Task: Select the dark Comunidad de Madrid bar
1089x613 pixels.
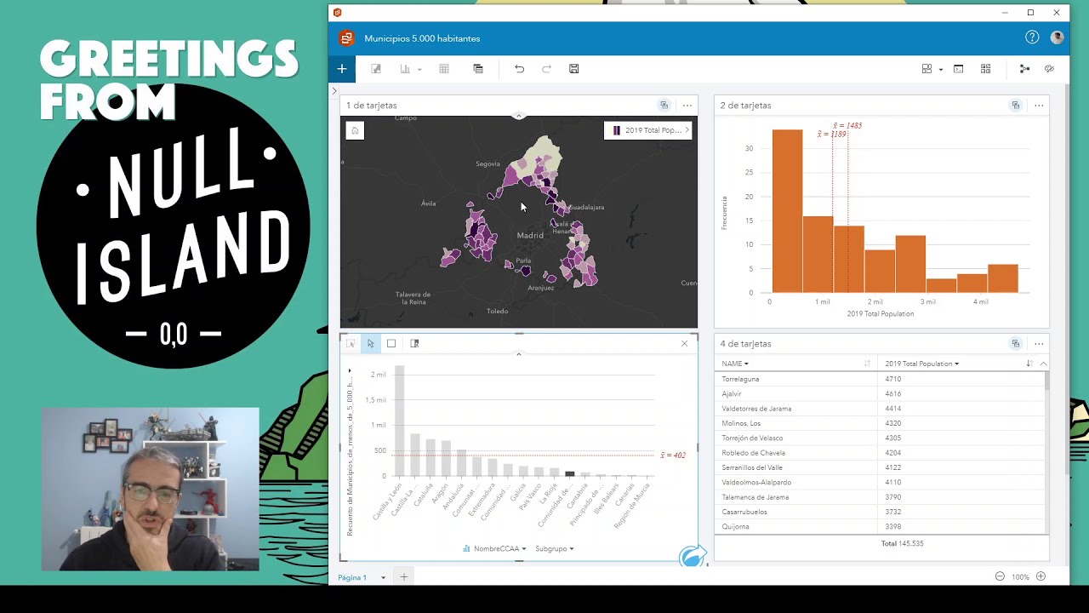Action: point(570,473)
